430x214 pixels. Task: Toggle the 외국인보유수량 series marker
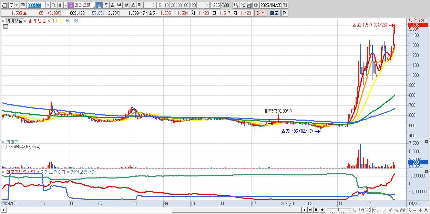(3, 172)
